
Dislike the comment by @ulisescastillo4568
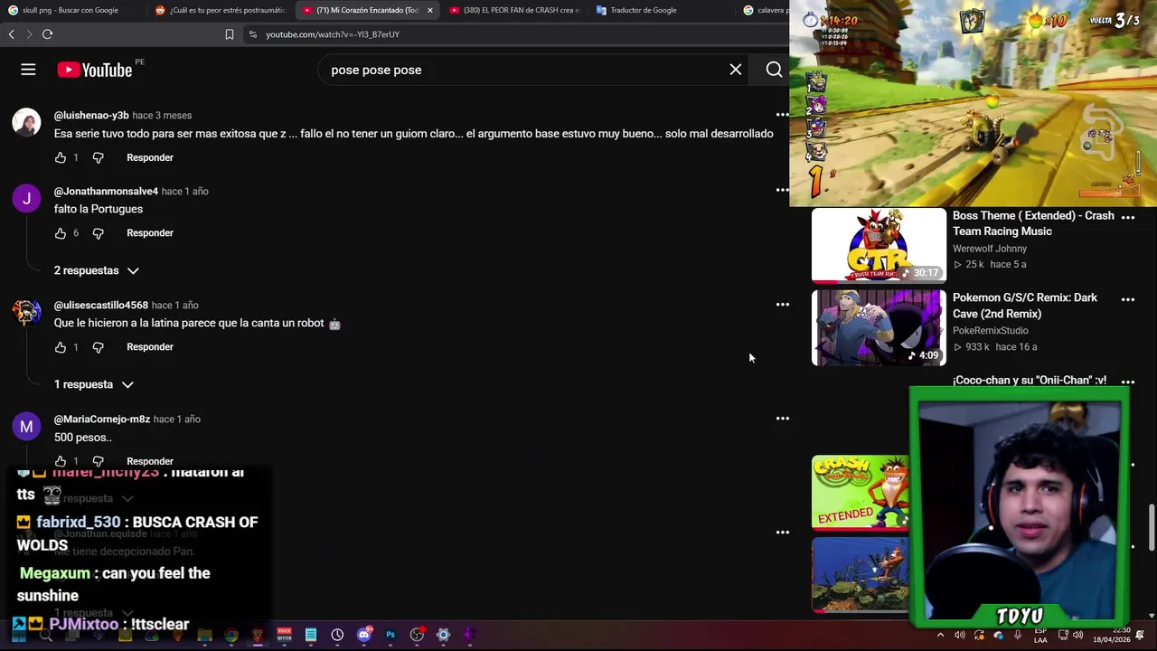(x=99, y=347)
